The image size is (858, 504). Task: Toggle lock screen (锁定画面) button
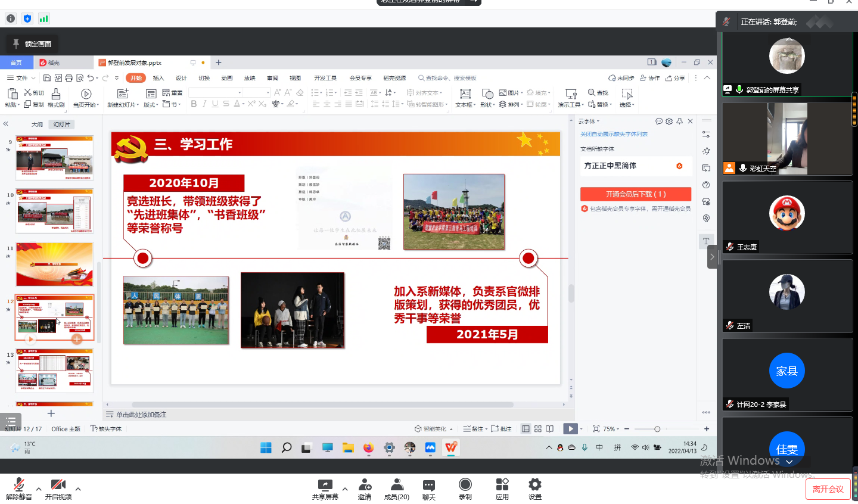[x=32, y=43]
